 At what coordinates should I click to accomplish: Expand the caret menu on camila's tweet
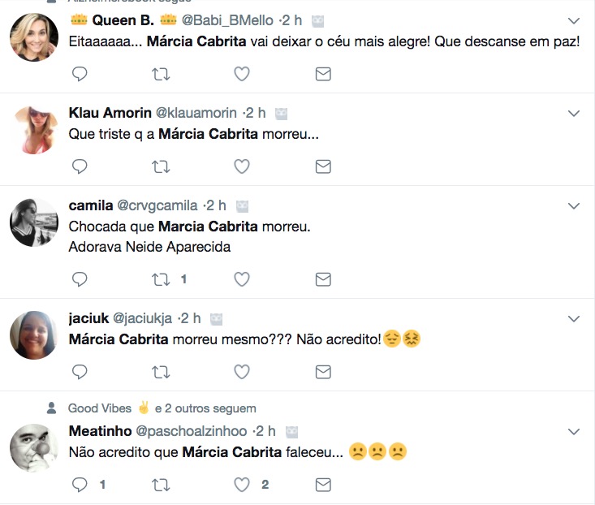pyautogui.click(x=573, y=206)
